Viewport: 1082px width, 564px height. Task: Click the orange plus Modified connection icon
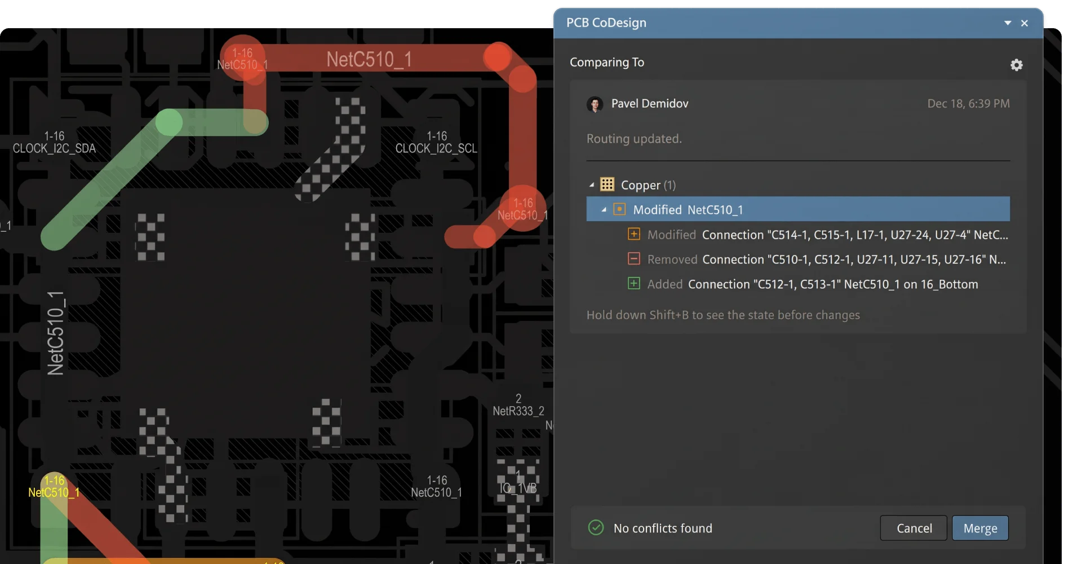point(634,233)
